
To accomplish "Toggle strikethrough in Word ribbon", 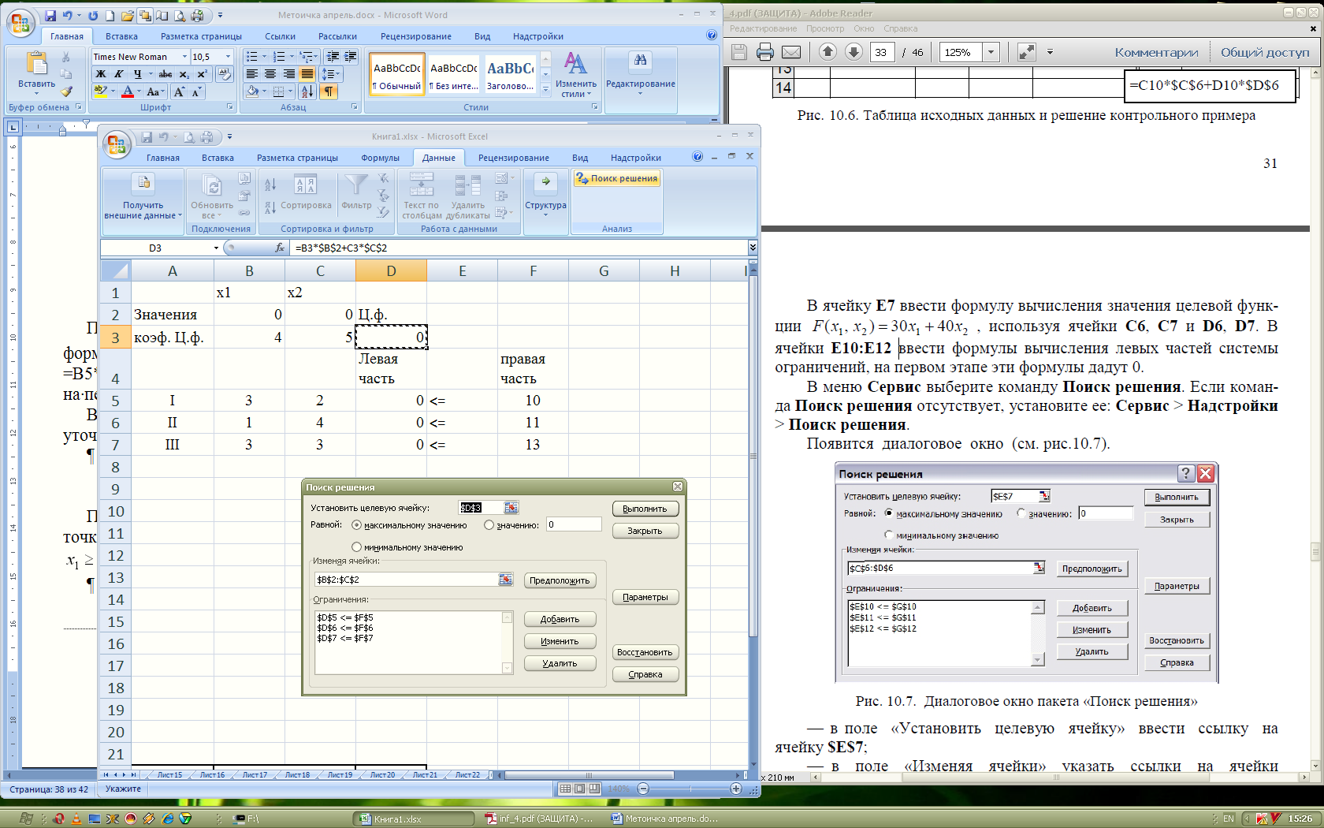I will coord(165,74).
